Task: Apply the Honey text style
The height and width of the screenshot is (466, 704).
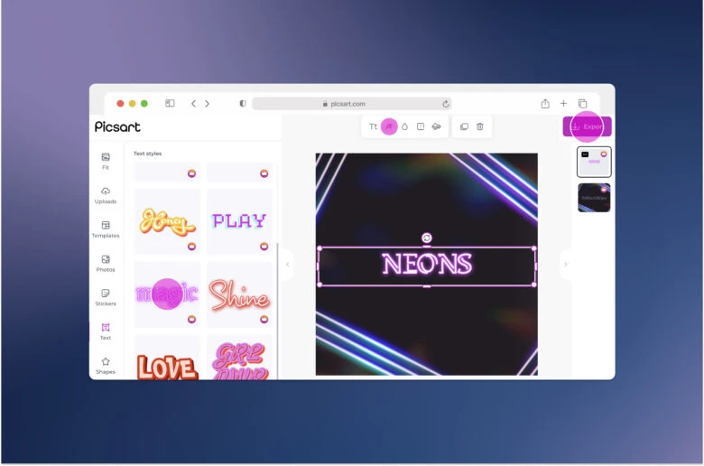Action: [167, 221]
